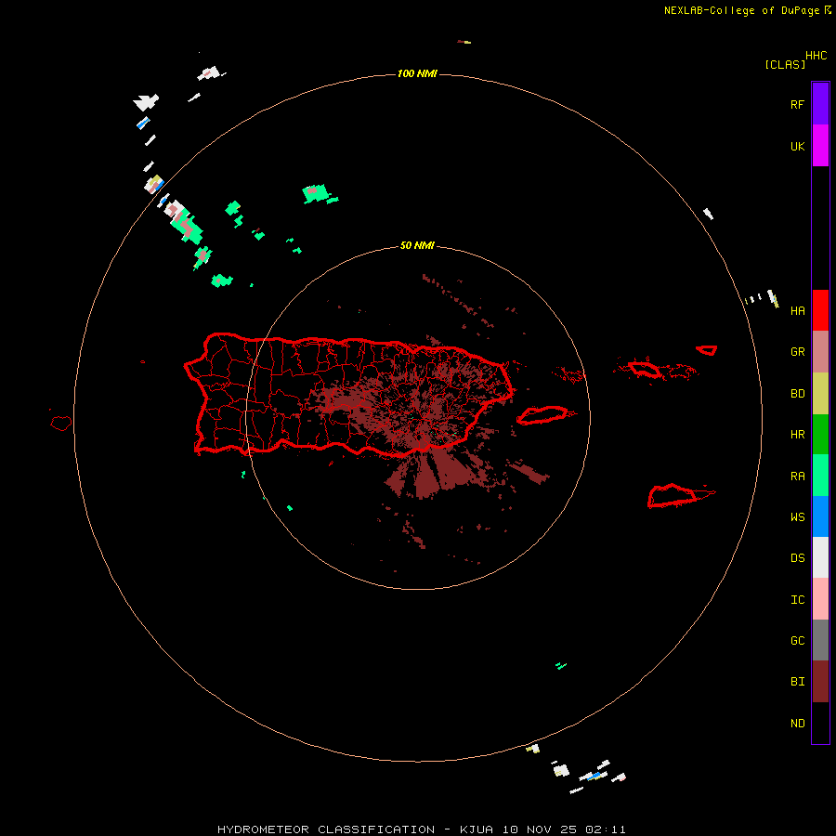Click the BD legend label

tap(797, 394)
